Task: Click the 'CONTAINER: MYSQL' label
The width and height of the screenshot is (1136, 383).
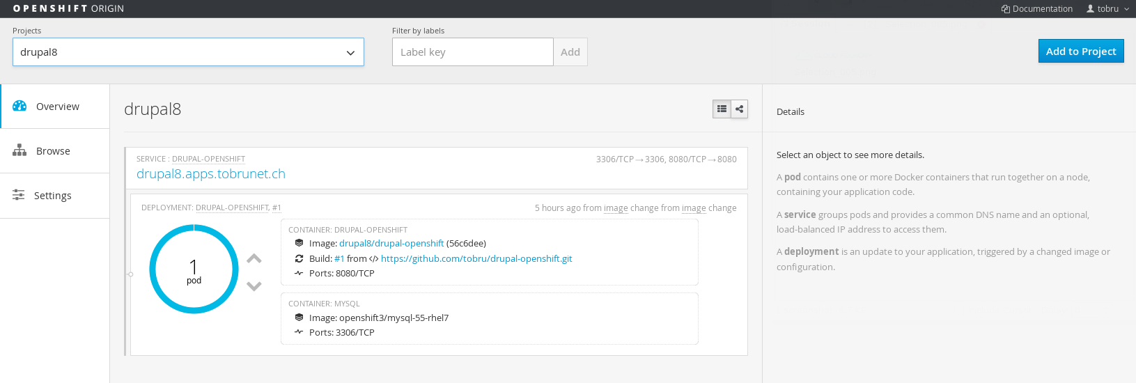Action: click(x=324, y=304)
